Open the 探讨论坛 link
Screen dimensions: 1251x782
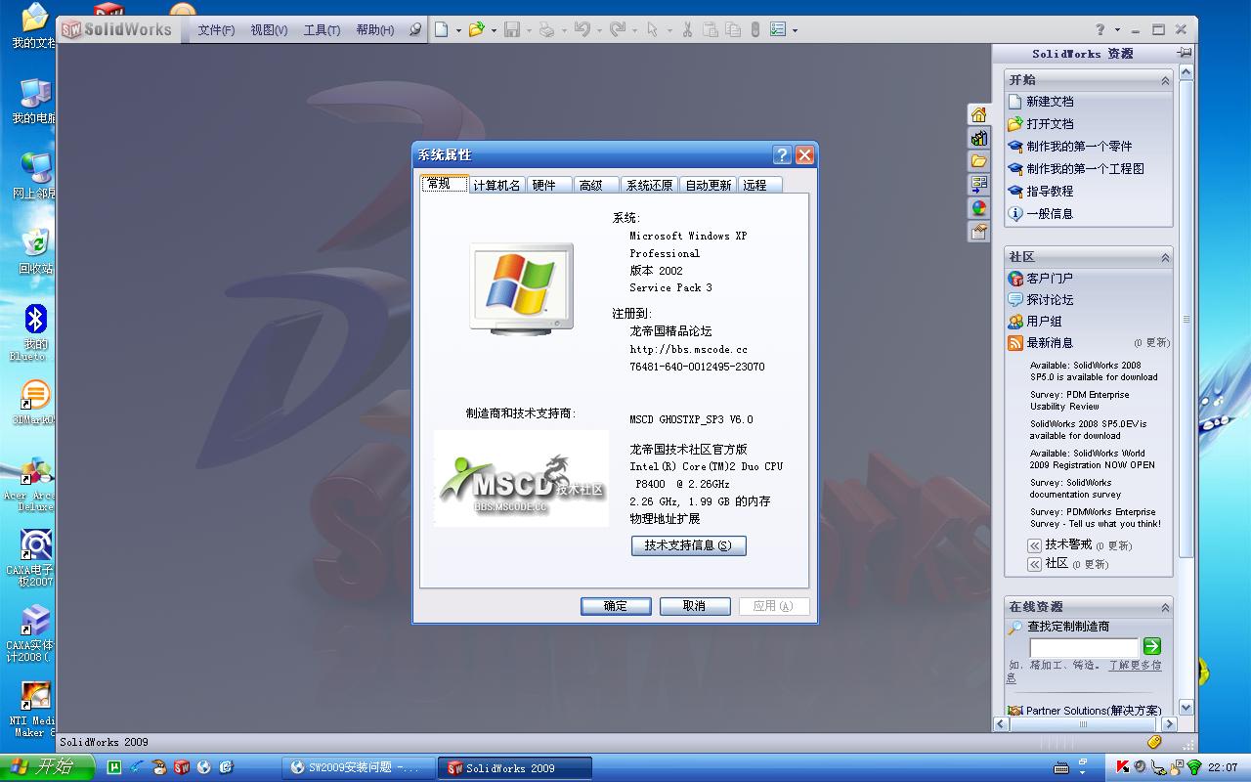click(x=1050, y=300)
